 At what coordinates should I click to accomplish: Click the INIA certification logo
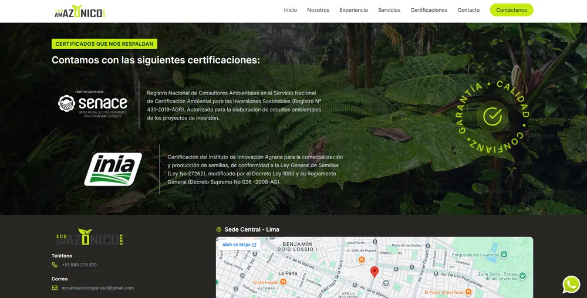113,169
